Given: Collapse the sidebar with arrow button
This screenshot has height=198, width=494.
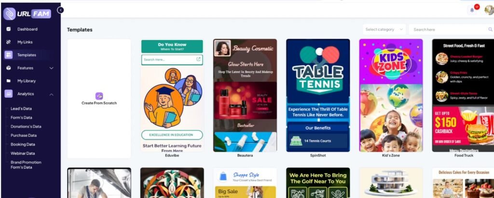Looking at the screenshot, I should [x=60, y=10].
